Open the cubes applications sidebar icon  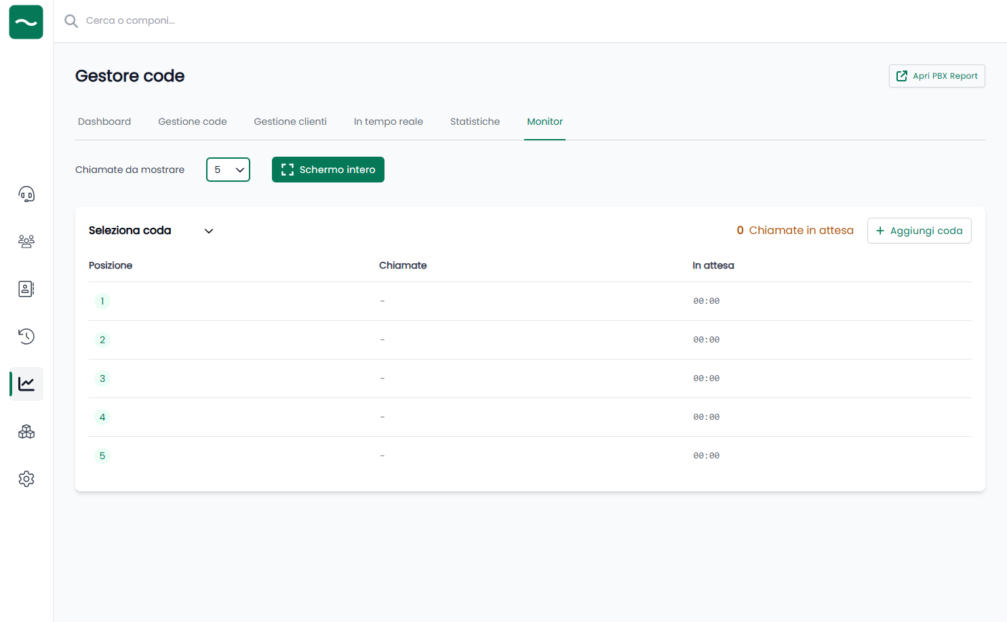pos(26,431)
